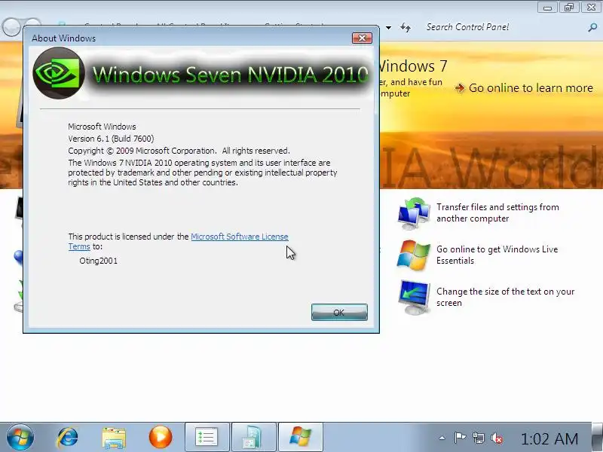Screen dimensions: 603x452
Task: Launch Windows Media Player from taskbar
Action: 161,437
